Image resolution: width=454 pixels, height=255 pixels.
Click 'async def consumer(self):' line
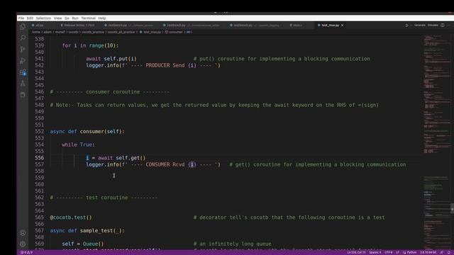pos(87,132)
